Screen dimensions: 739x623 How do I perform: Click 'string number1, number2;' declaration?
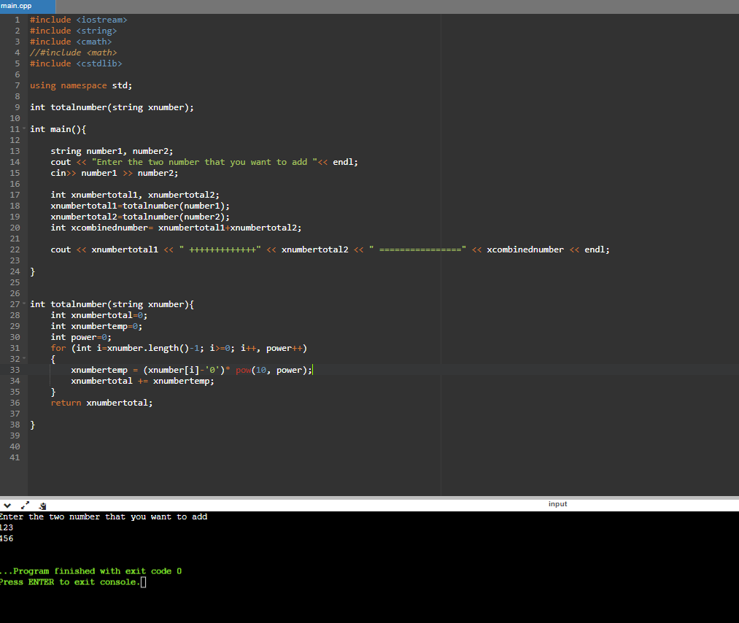tap(112, 151)
